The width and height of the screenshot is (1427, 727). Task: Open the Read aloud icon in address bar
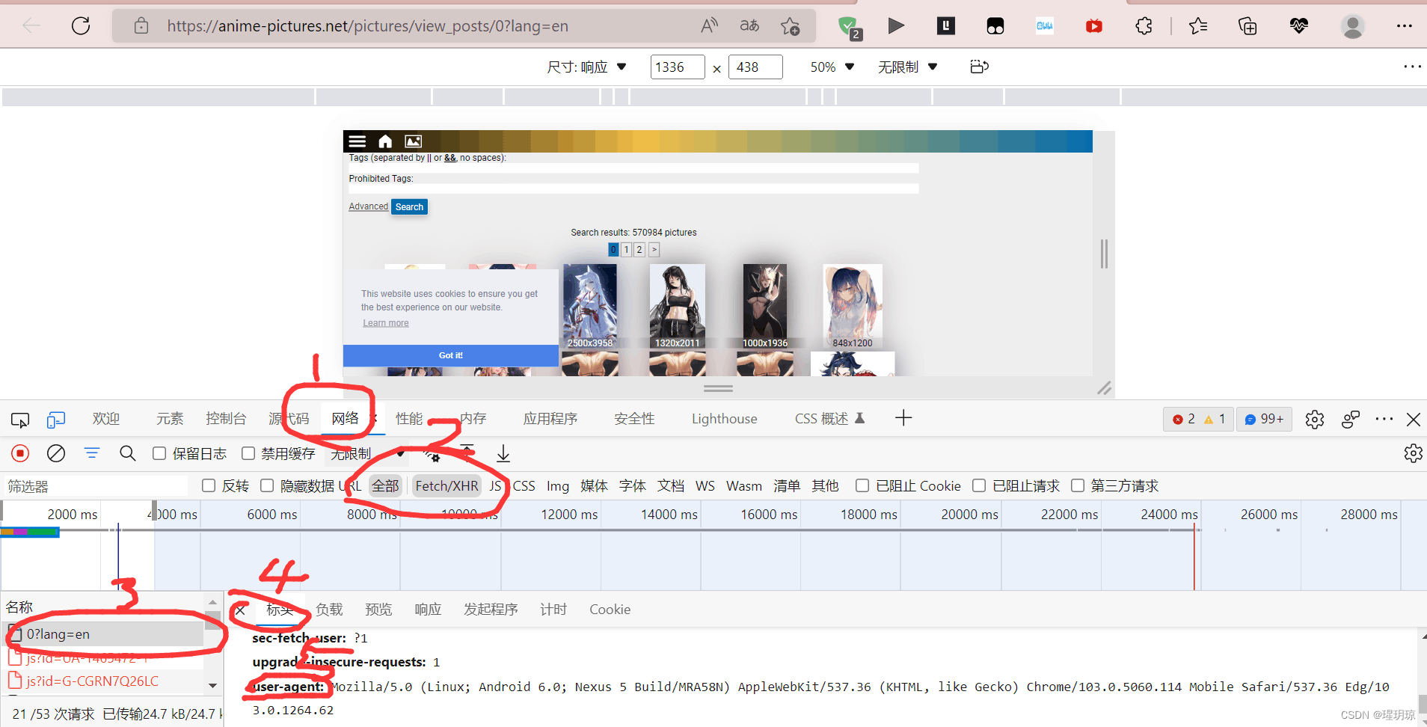[709, 26]
